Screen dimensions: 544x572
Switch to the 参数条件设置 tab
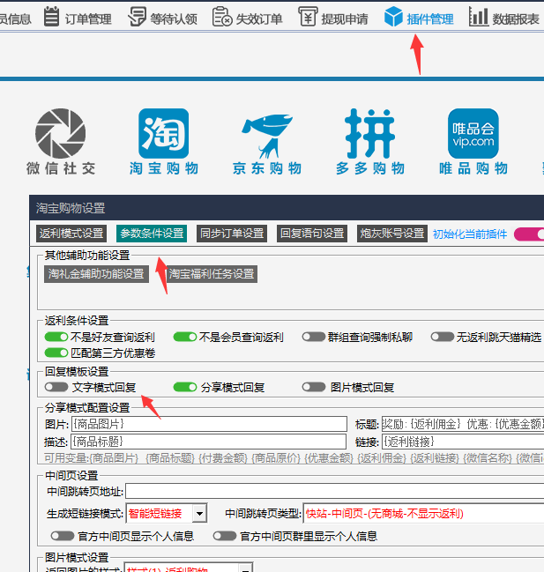pyautogui.click(x=152, y=234)
